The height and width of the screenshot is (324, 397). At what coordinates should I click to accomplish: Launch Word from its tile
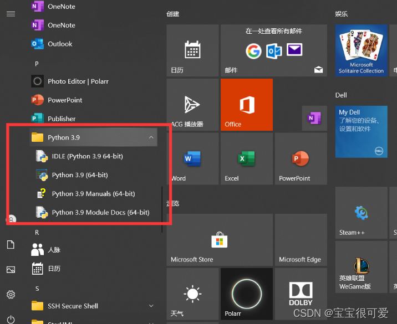pos(192,158)
